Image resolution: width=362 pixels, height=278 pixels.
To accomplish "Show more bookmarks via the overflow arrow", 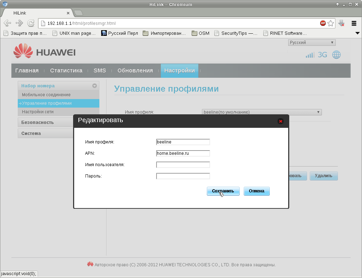I will tap(357, 33).
